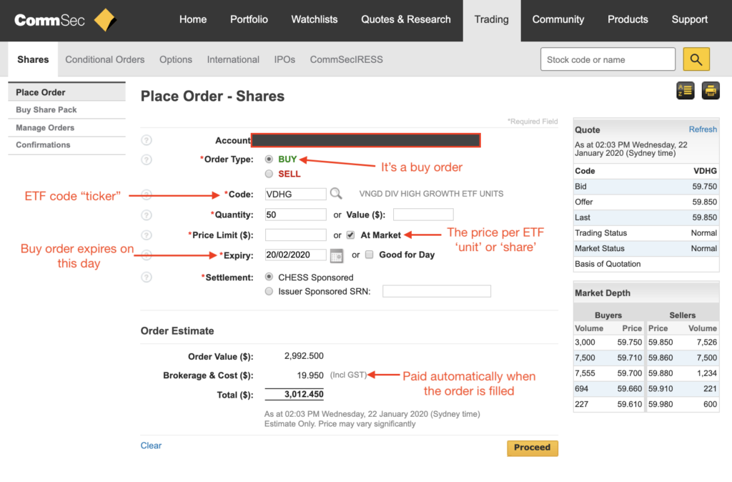Switch to the Shares tab

click(33, 59)
